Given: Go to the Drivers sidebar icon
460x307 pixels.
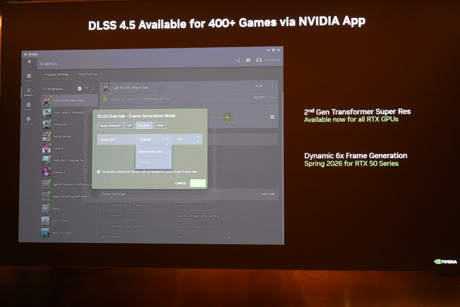Looking at the screenshot, I should (x=29, y=77).
